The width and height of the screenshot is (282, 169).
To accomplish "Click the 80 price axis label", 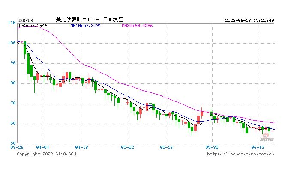I will click(13, 83).
